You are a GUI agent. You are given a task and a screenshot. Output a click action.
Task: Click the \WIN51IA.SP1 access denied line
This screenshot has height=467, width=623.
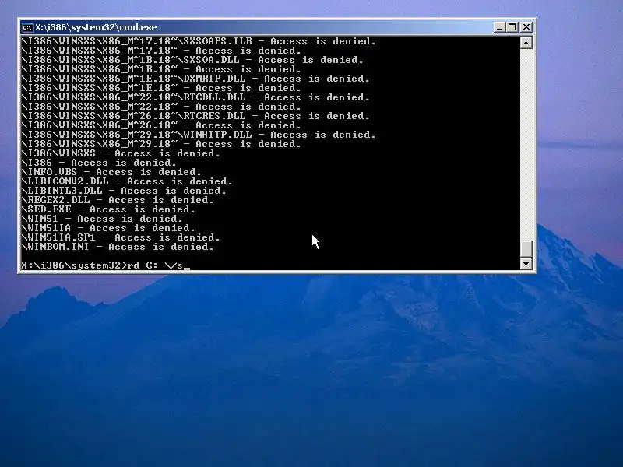(121, 237)
